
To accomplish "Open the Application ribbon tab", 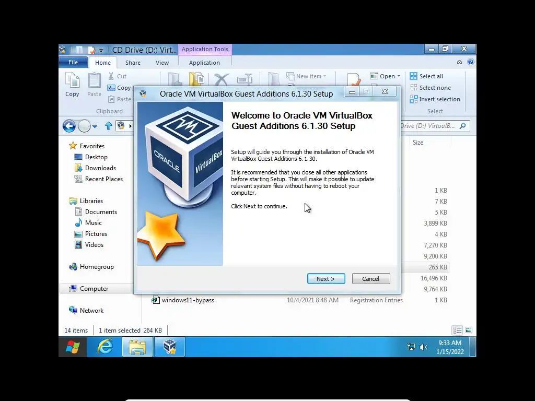I will pyautogui.click(x=204, y=63).
